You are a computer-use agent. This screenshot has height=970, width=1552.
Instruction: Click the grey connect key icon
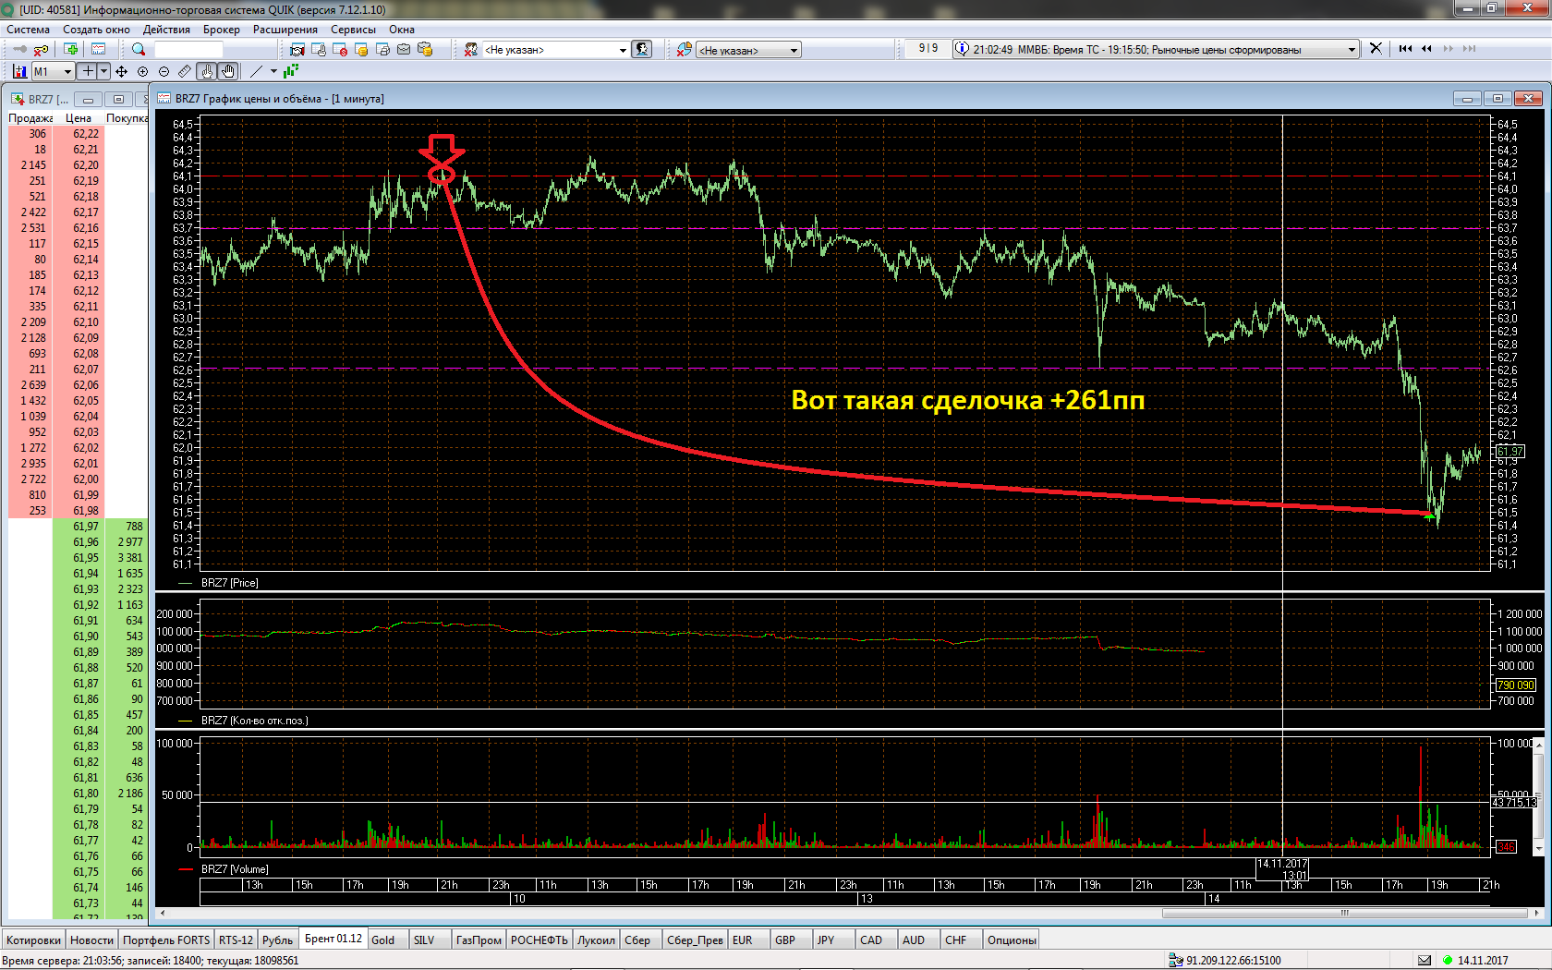(18, 49)
